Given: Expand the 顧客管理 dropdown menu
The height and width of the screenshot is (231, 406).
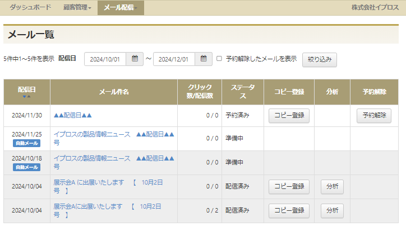Looking at the screenshot, I should click(77, 8).
